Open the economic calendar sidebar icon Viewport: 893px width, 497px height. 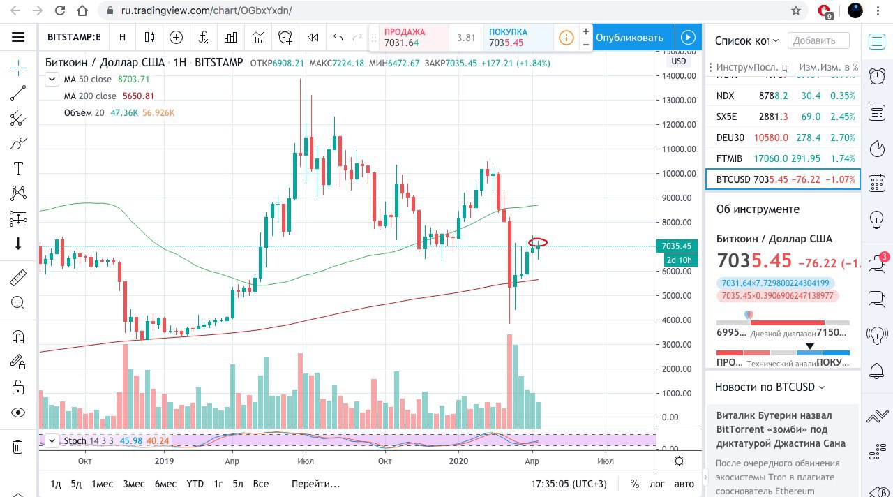click(877, 184)
